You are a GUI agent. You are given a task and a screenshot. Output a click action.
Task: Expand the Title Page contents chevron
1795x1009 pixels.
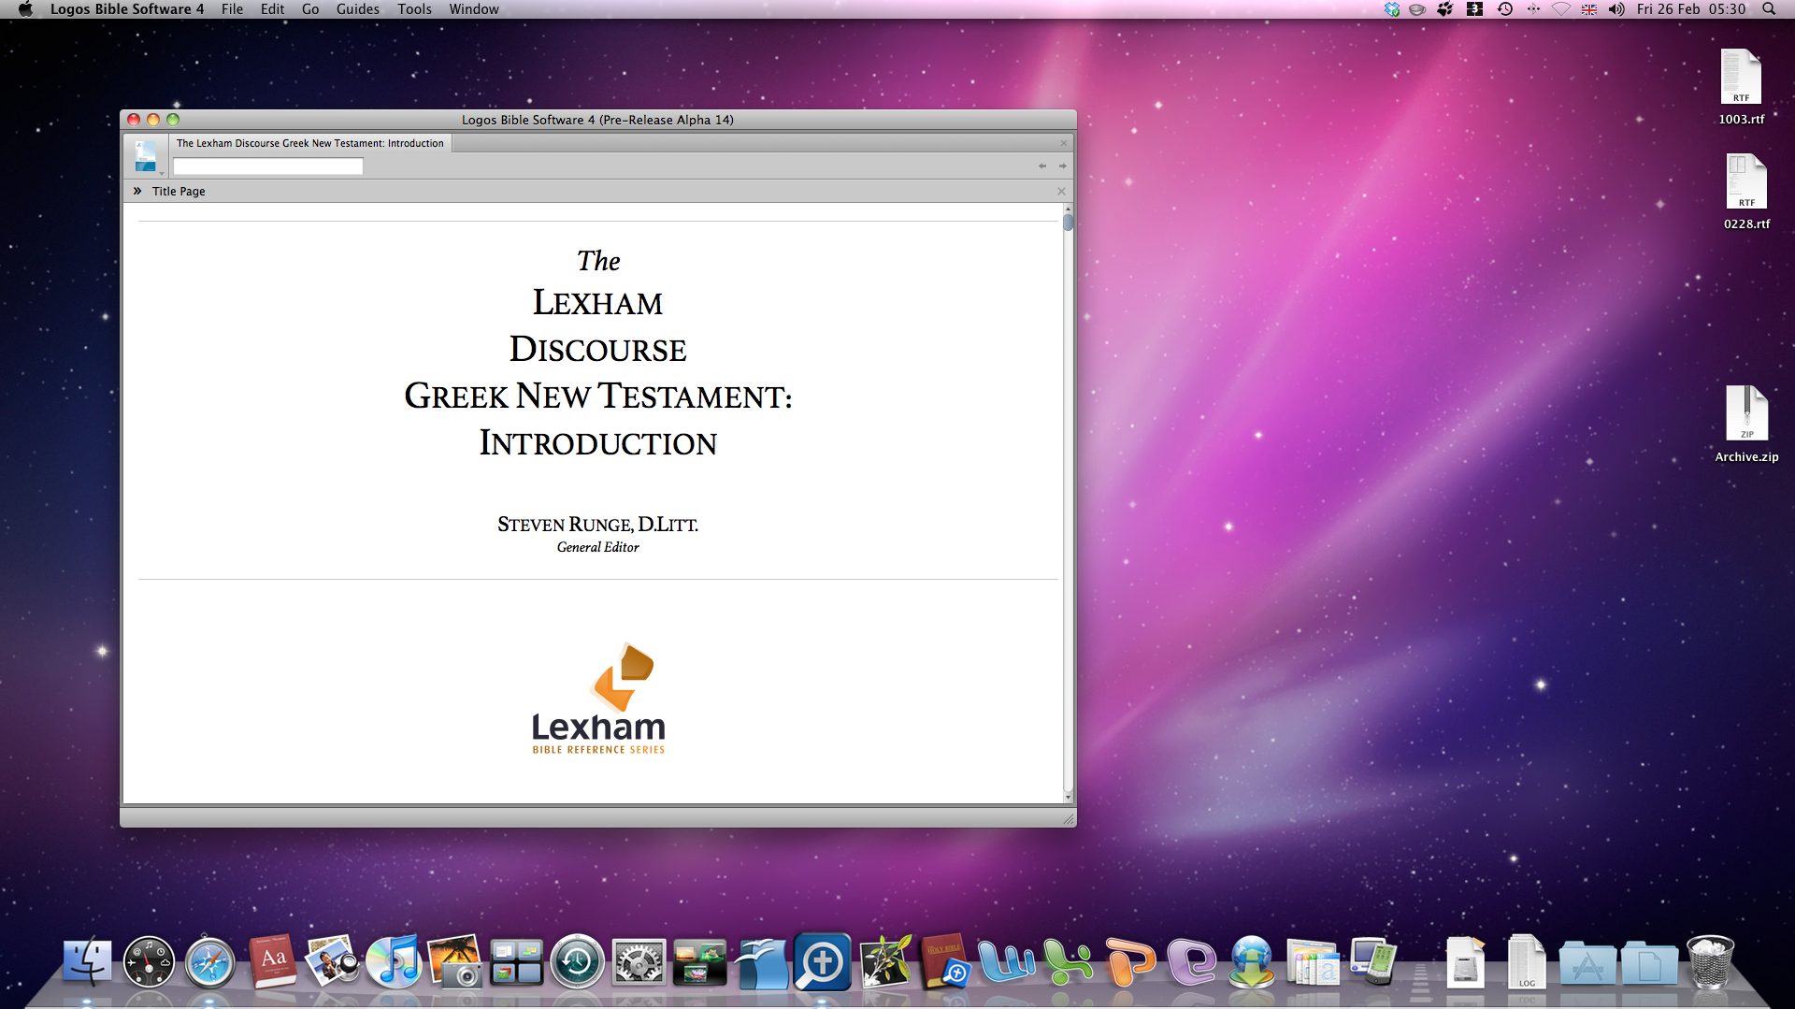pos(137,191)
